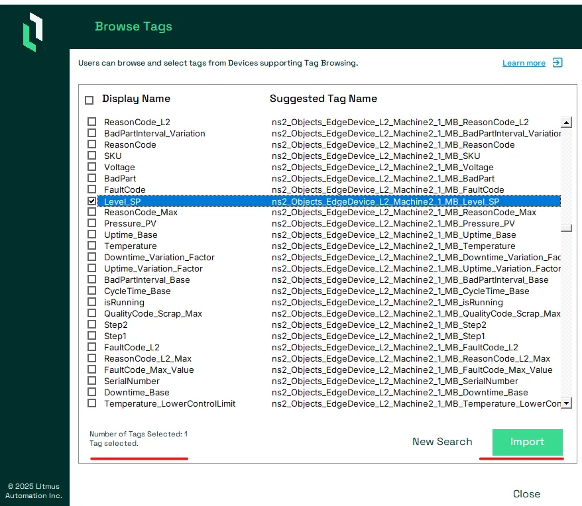This screenshot has height=506, width=582.
Task: Check the SerialNumber checkbox
Action: [x=91, y=381]
